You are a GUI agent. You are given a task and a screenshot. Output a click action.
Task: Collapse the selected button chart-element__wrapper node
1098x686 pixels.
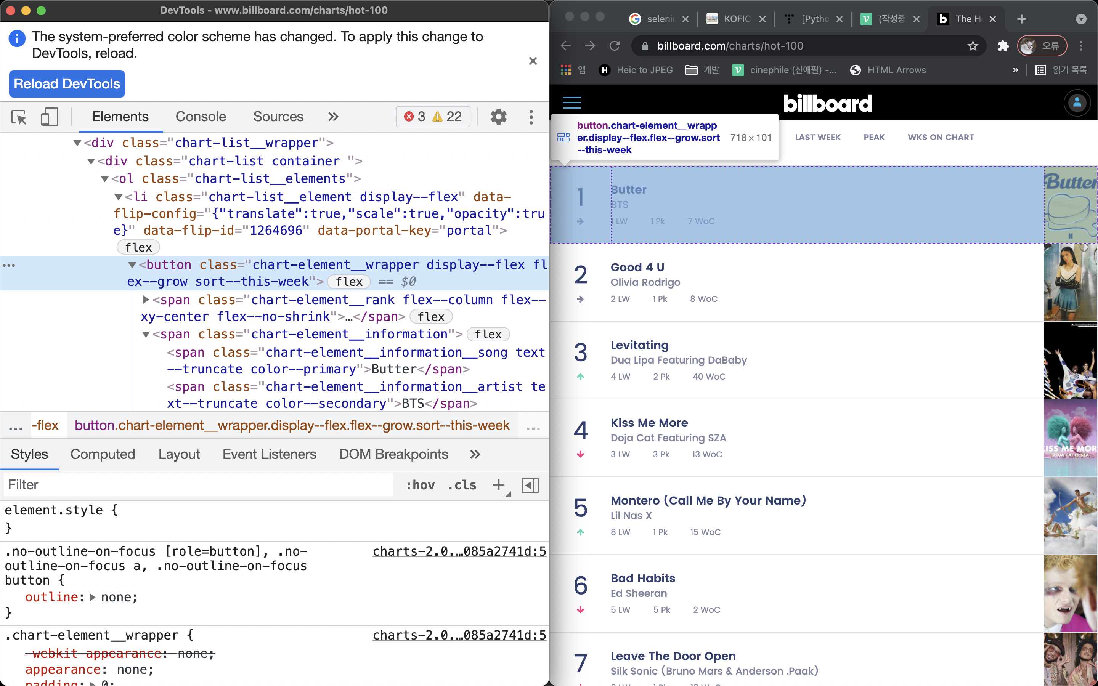(x=132, y=265)
